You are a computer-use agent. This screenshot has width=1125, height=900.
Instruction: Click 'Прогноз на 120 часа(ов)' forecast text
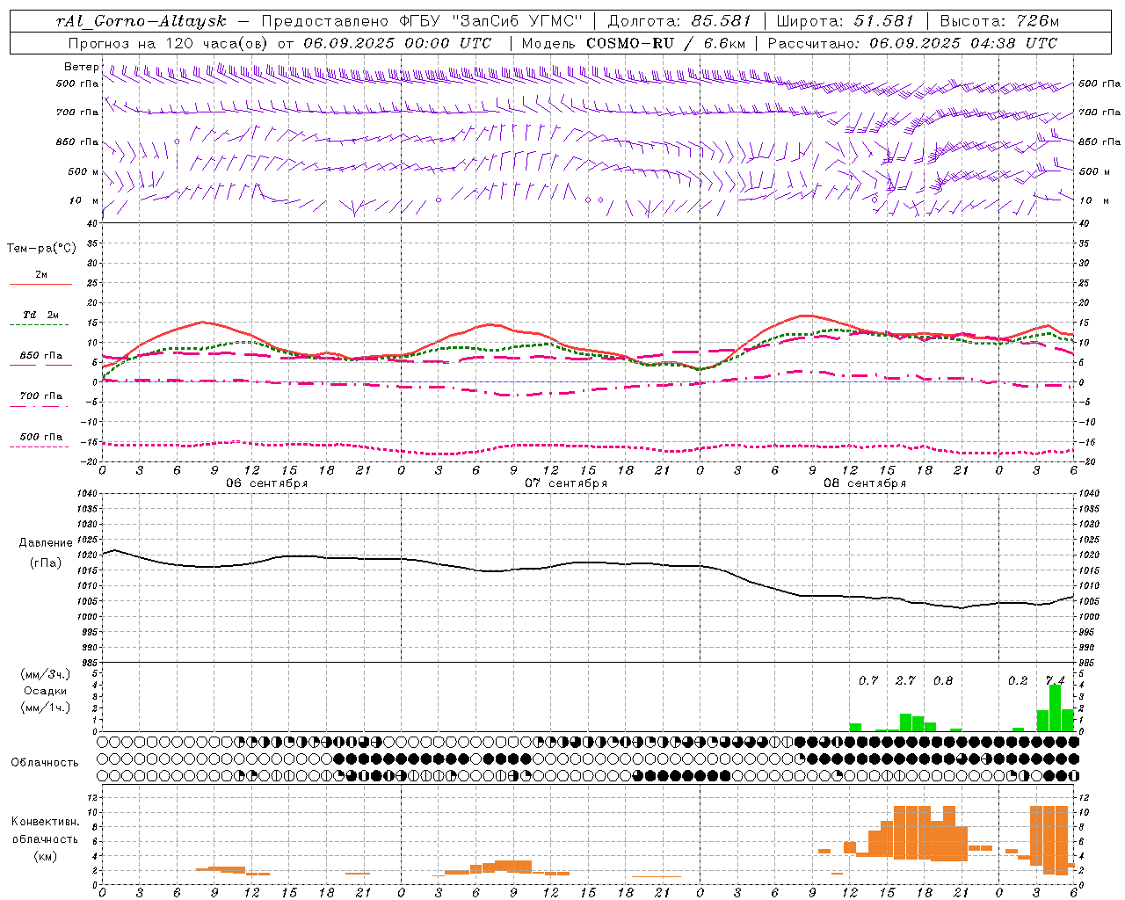coord(169,43)
